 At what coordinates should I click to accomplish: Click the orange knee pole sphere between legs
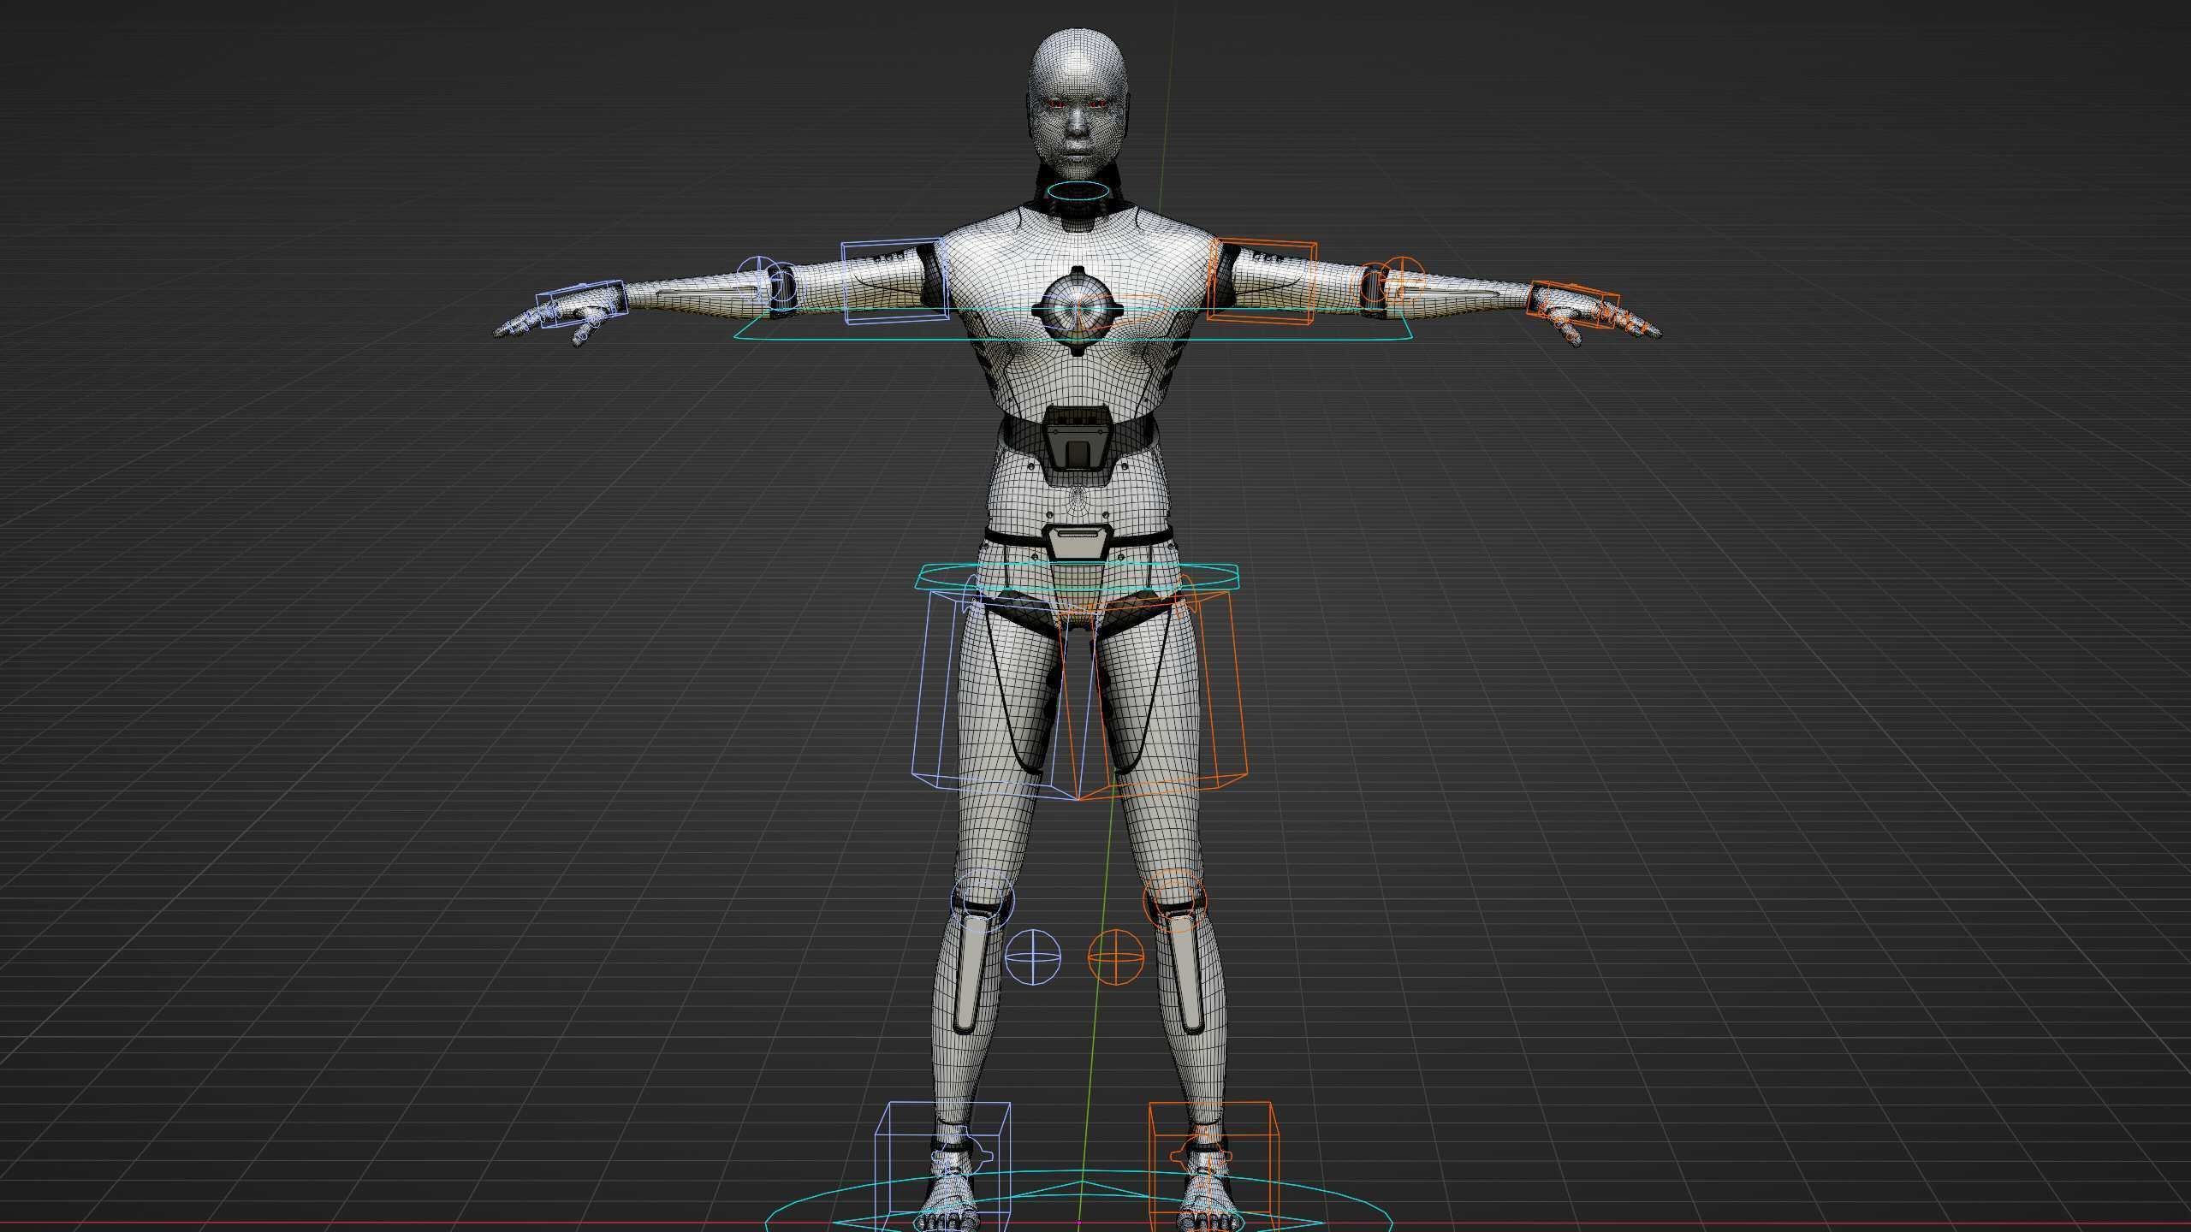tap(1115, 957)
